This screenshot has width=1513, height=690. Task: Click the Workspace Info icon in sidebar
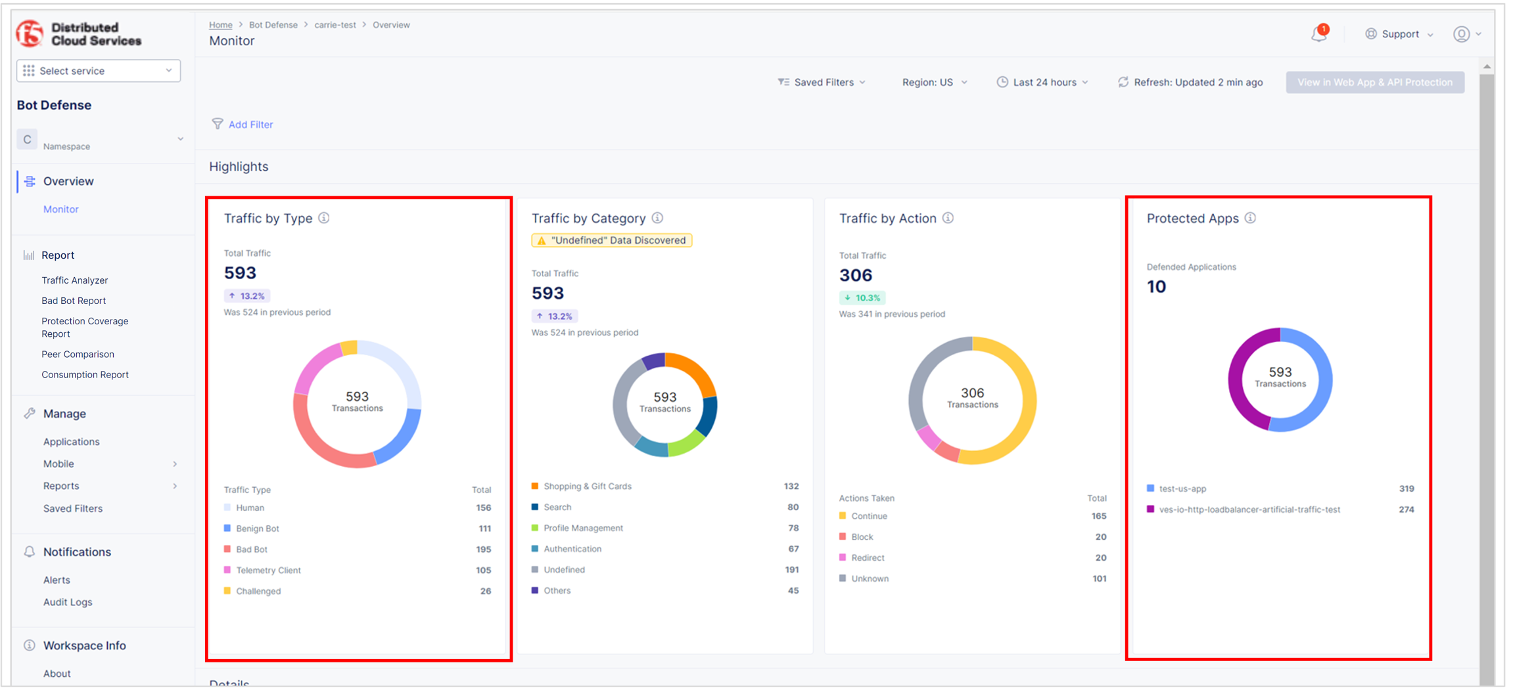pyautogui.click(x=29, y=645)
